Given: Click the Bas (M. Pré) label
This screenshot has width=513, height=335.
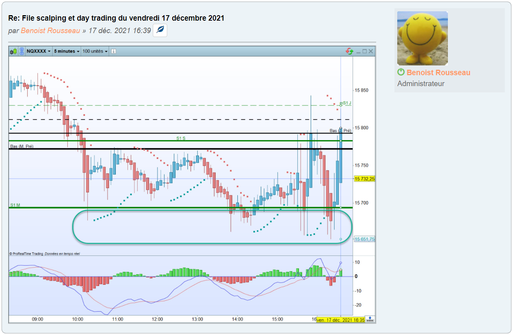Looking at the screenshot, I should coord(22,146).
